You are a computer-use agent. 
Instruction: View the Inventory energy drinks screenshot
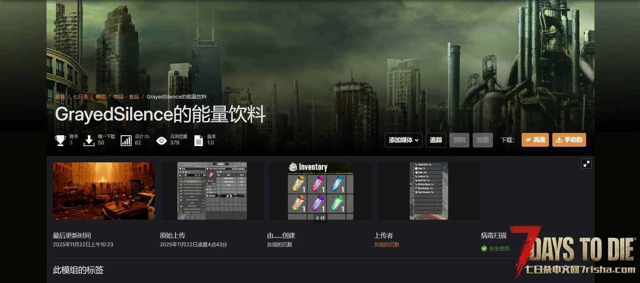(320, 191)
